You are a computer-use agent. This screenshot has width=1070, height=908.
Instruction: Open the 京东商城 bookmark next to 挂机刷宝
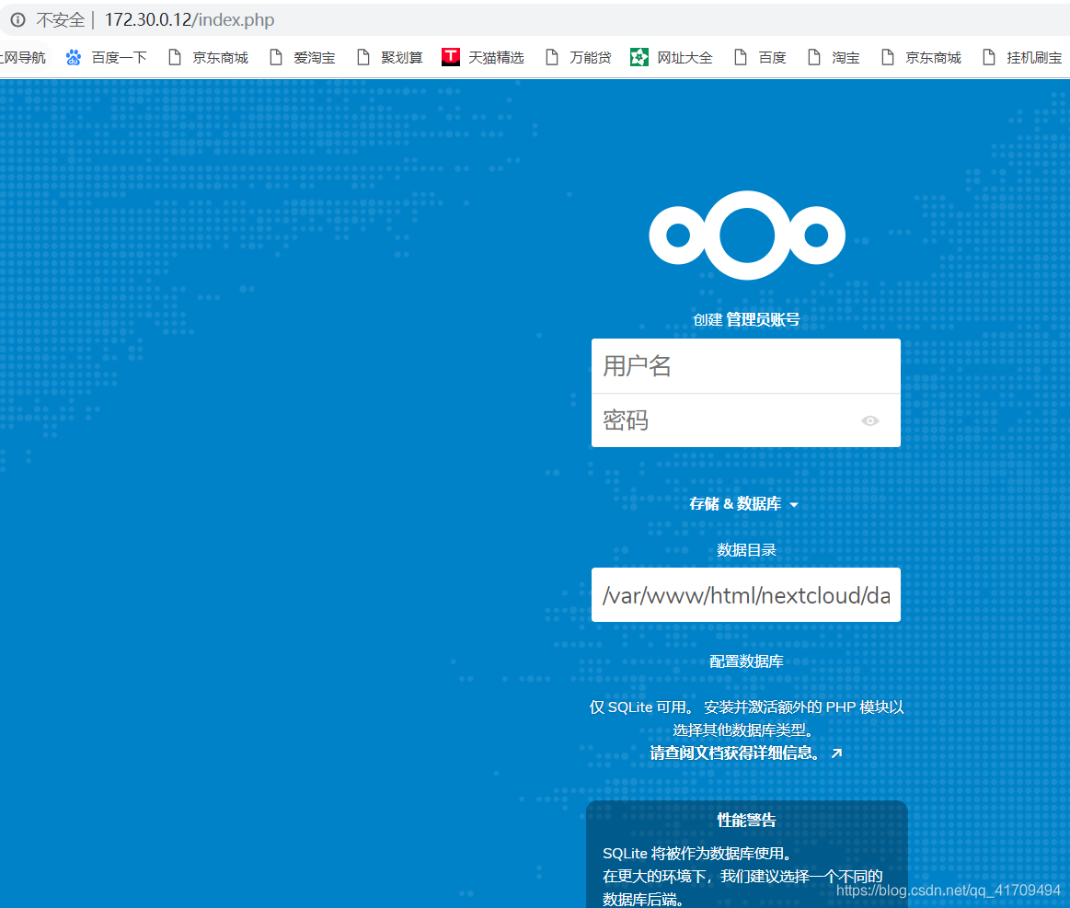pyautogui.click(x=921, y=57)
